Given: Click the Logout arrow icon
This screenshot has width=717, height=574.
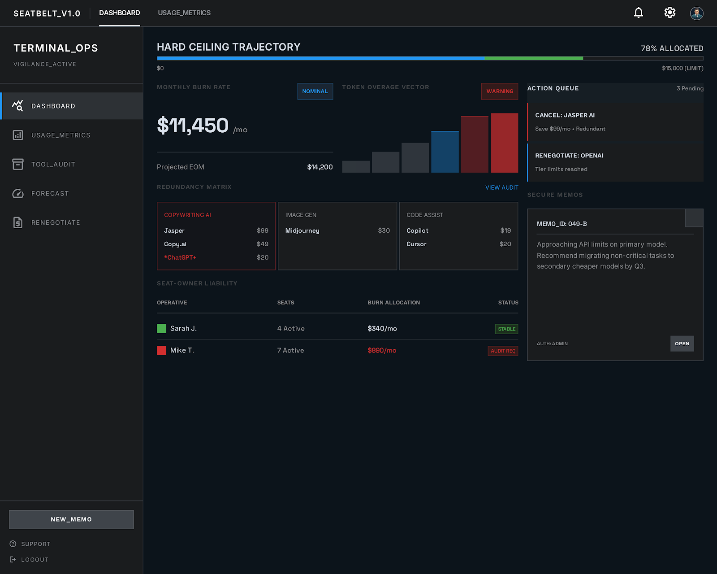Looking at the screenshot, I should (x=13, y=559).
